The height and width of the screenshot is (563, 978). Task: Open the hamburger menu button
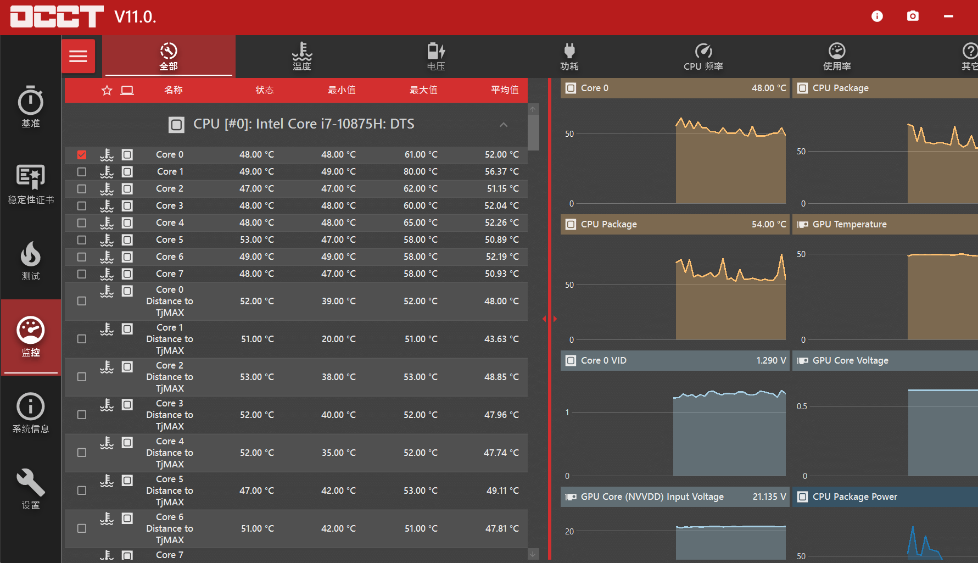tap(78, 56)
